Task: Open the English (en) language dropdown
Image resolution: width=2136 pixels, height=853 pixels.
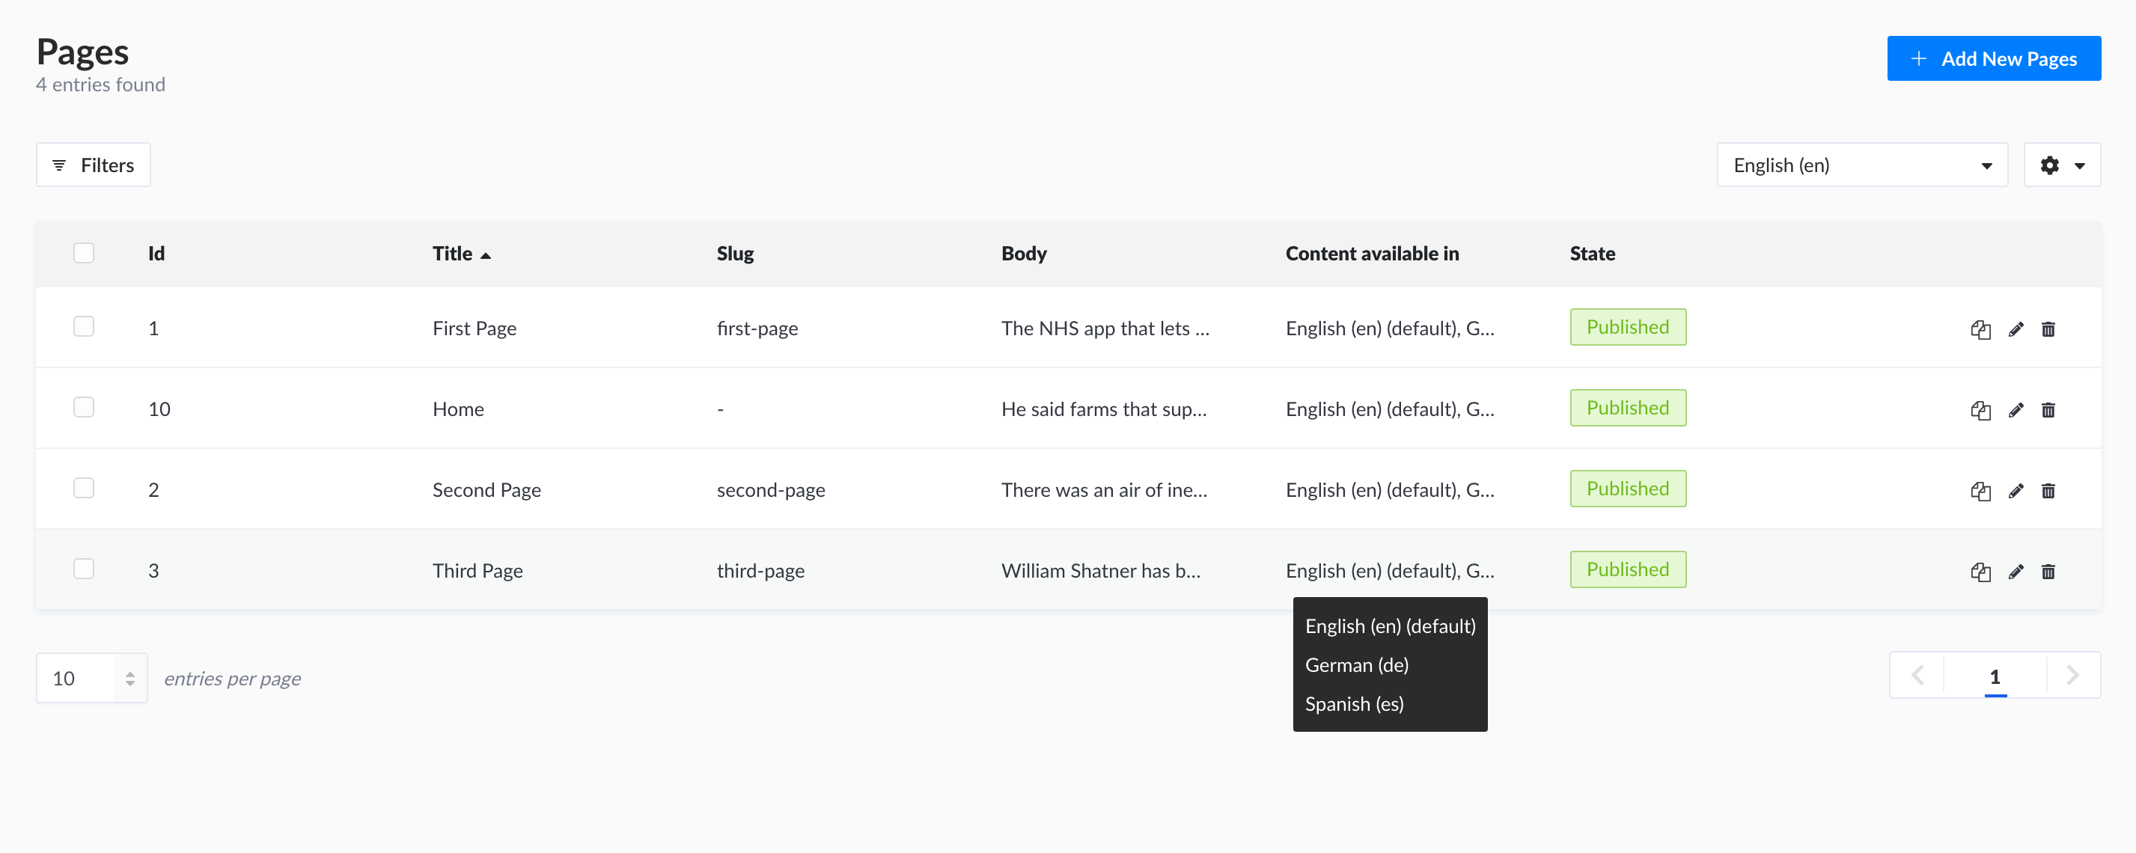Action: 1861,165
